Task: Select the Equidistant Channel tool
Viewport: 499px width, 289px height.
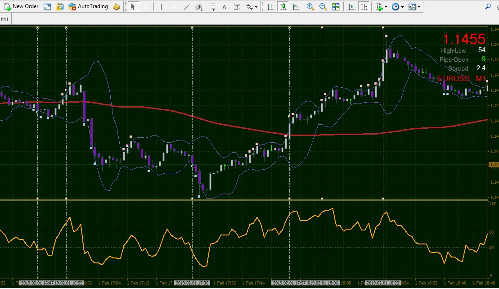Action: point(199,6)
